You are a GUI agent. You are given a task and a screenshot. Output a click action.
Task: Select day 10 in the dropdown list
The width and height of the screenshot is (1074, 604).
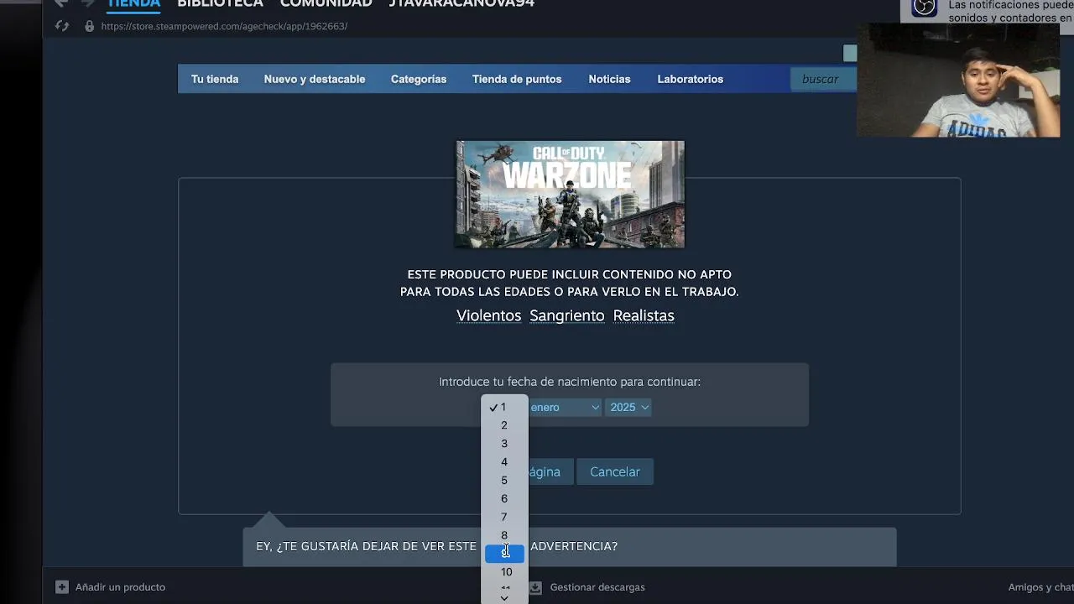point(504,572)
